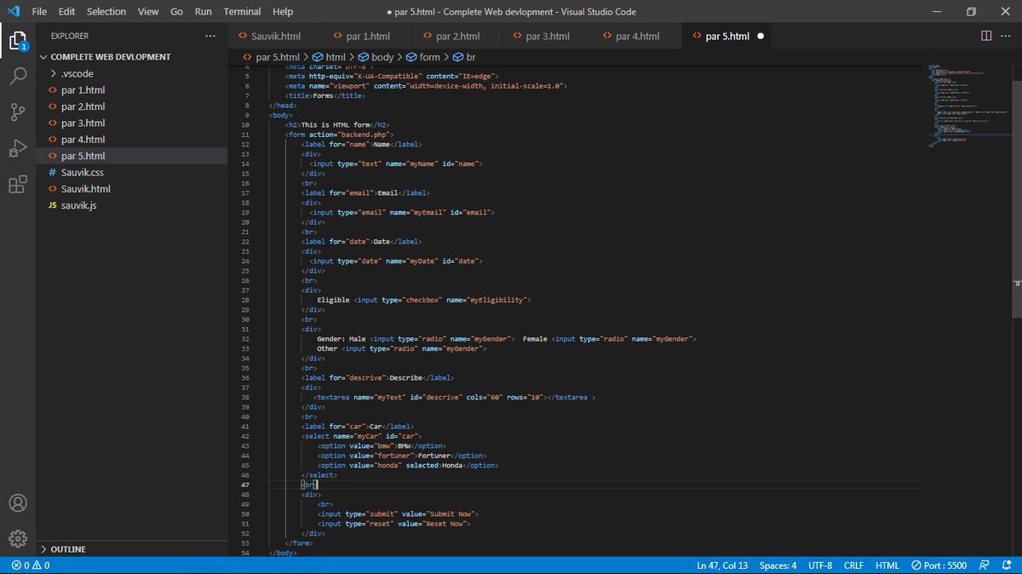Screen dimensions: 1022x574
Task: Open the Edit menu
Action: (x=67, y=12)
